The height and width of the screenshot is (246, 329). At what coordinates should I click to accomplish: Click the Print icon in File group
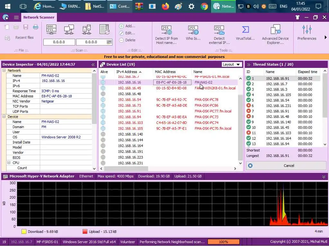coord(36,27)
